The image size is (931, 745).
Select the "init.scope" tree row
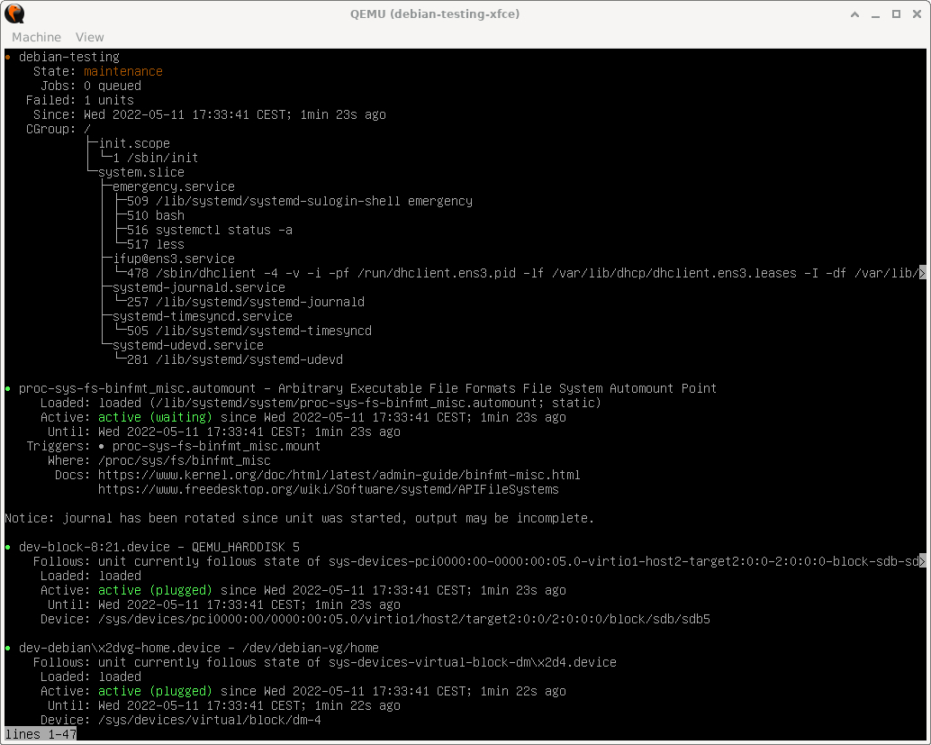[x=134, y=143]
